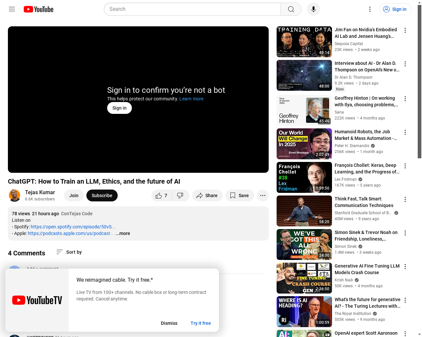Open options for Humanoid Robots video

click(405, 132)
